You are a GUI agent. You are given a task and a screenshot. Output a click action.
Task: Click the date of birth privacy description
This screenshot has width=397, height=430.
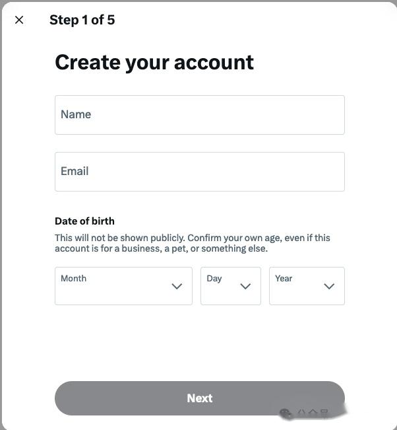pos(193,243)
